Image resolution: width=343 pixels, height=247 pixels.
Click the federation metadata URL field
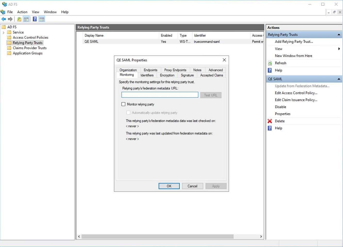coord(160,95)
